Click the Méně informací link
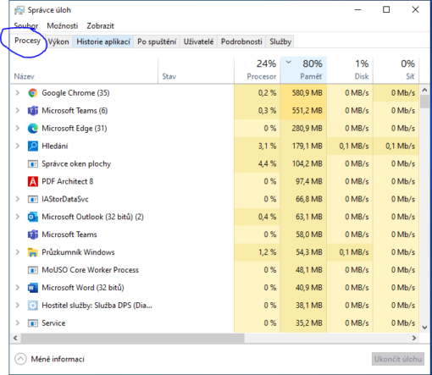This screenshot has width=432, height=375. 58,359
